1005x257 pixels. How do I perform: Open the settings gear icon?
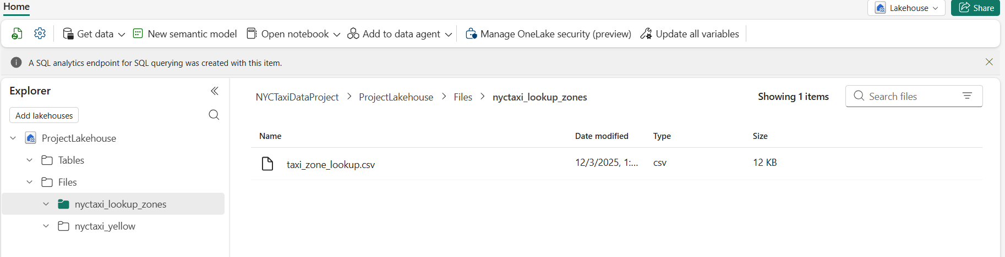[x=40, y=33]
